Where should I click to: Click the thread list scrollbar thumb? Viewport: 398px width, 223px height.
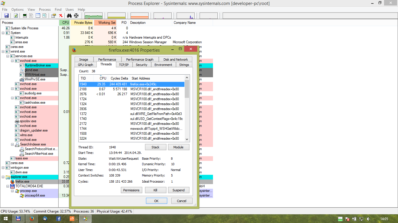187,89
